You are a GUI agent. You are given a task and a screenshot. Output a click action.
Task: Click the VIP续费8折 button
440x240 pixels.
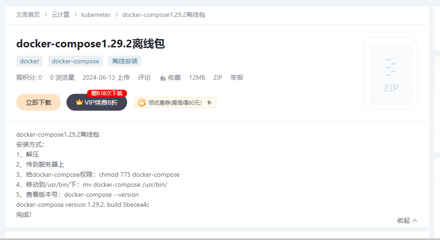[x=97, y=102]
